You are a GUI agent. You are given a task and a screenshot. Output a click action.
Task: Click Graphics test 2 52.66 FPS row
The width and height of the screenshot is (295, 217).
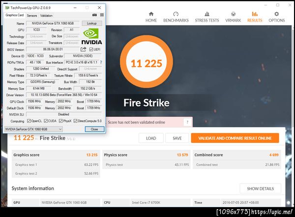56,173
